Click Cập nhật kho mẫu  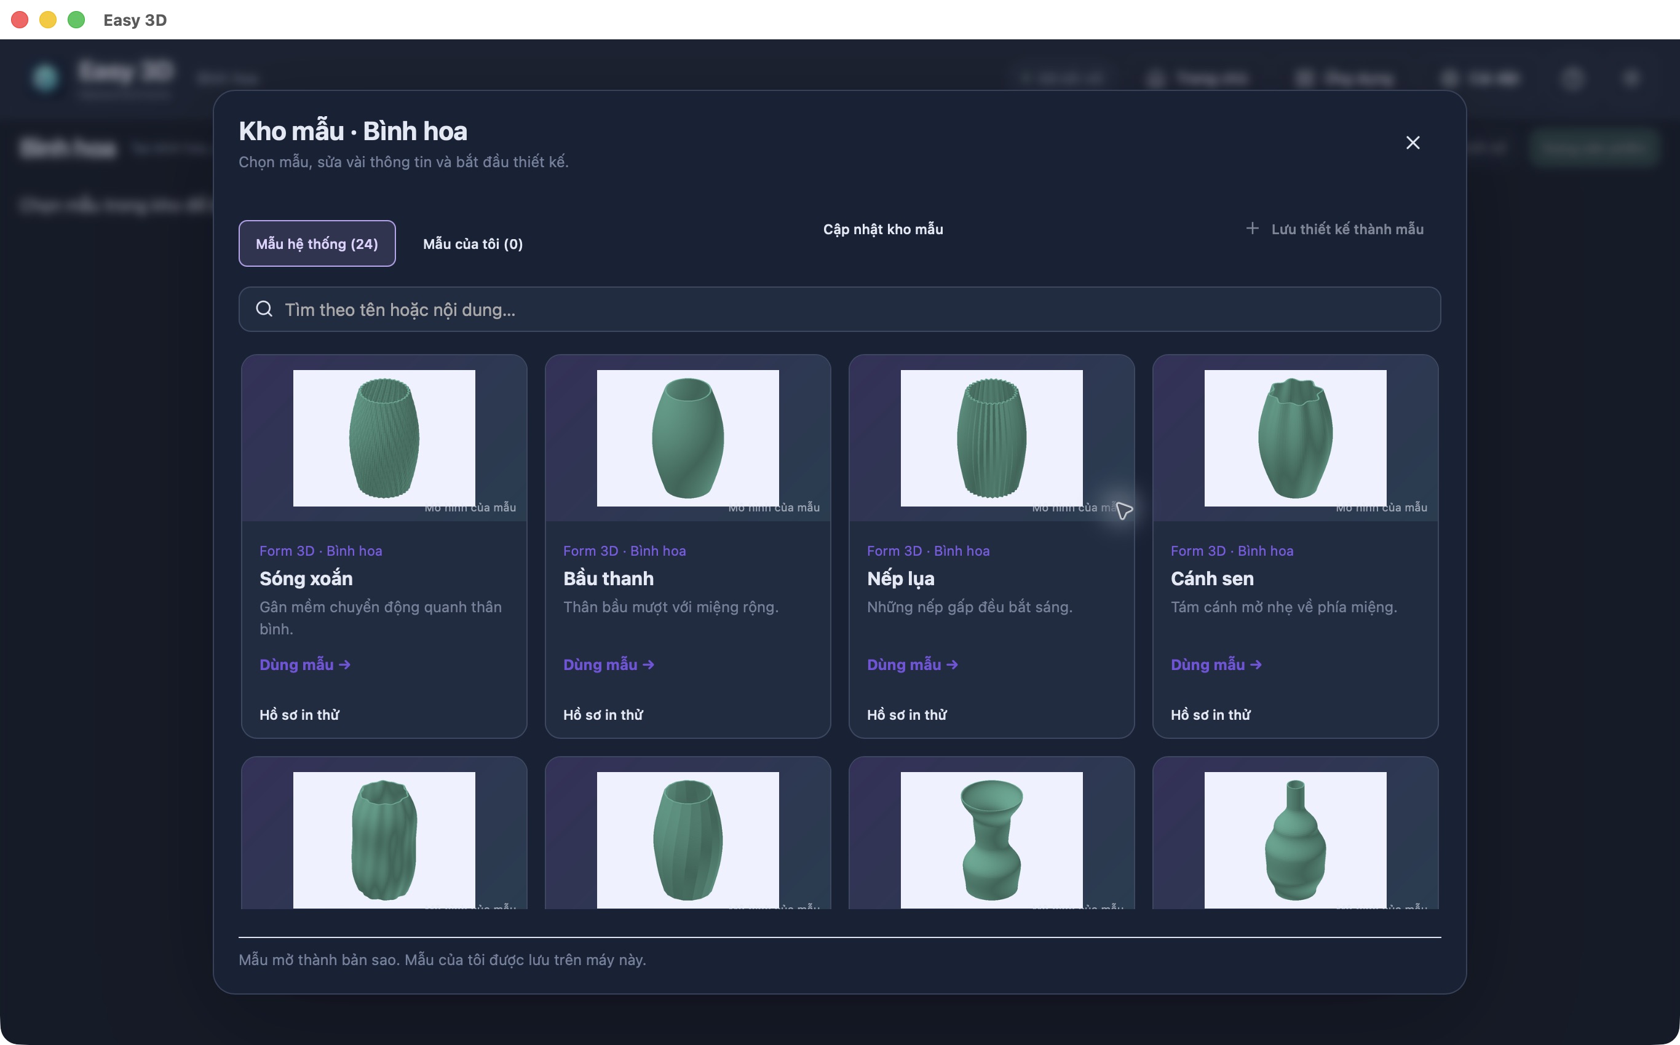point(883,229)
